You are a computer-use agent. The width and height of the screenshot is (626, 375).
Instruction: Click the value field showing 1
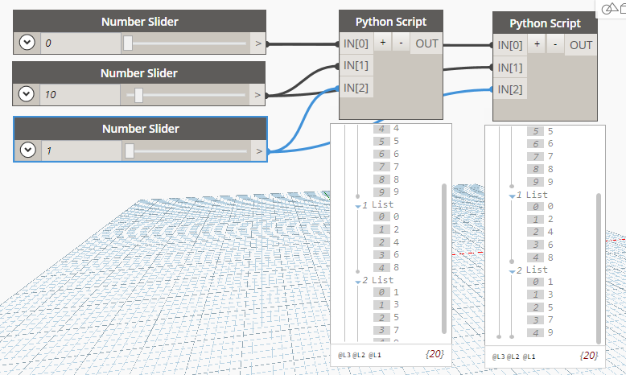81,150
